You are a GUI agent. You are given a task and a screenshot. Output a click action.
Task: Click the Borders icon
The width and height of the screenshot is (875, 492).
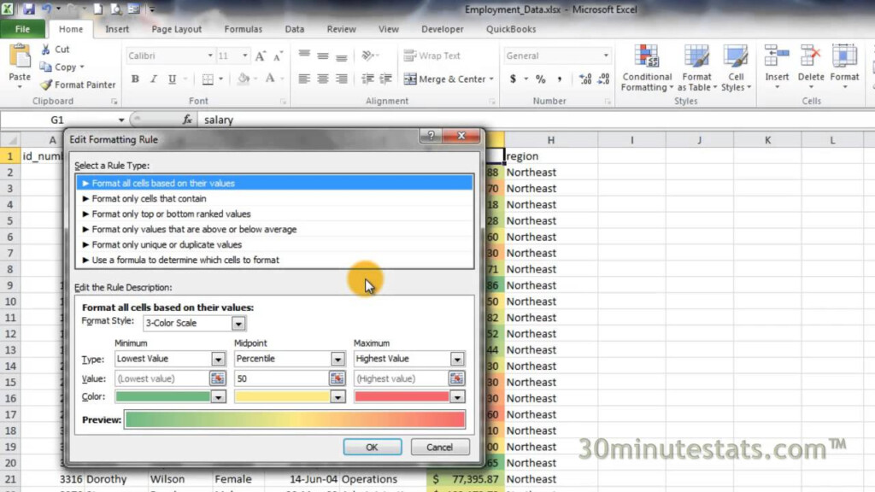[208, 79]
